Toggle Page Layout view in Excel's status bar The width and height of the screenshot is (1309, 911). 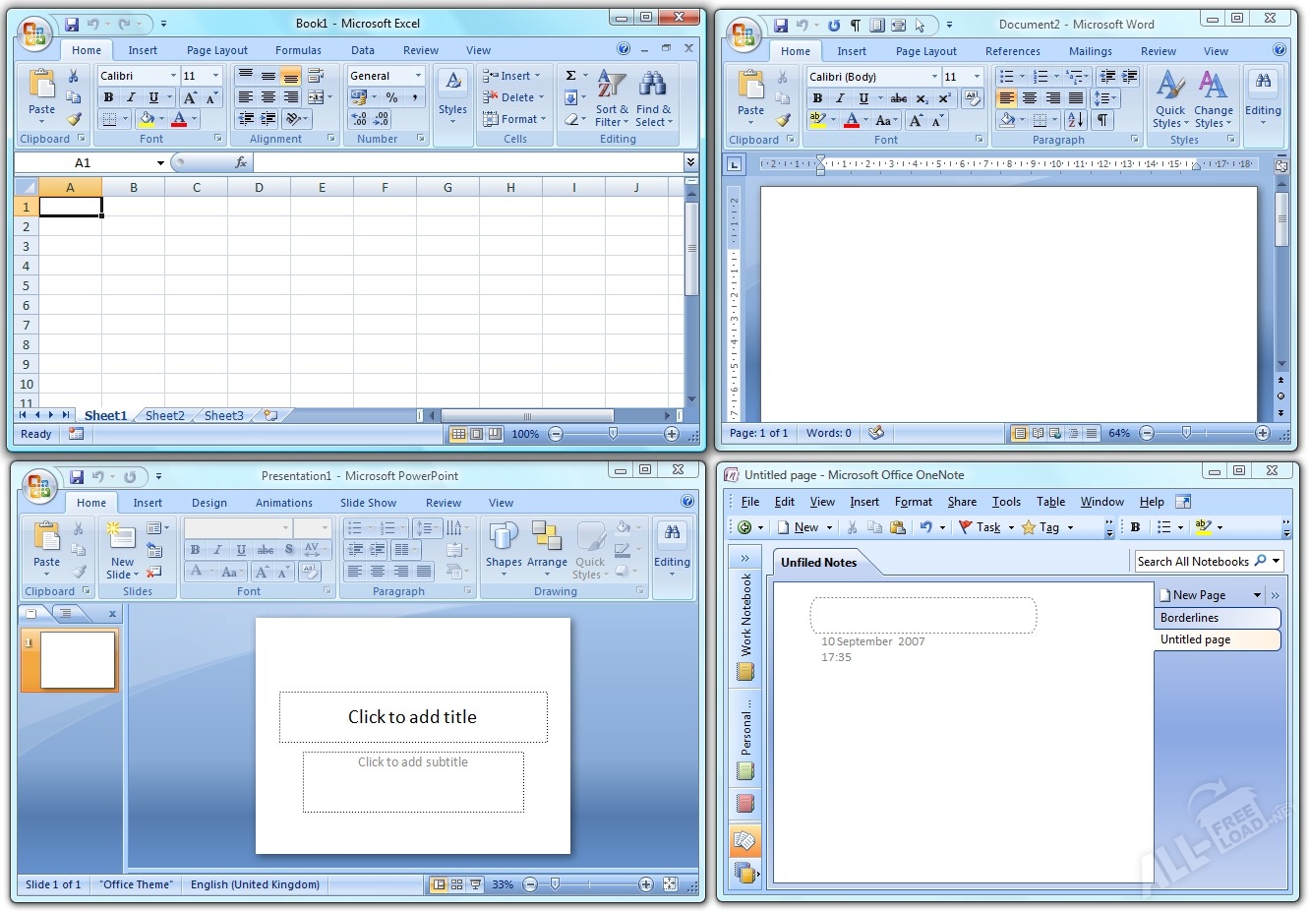tap(476, 434)
